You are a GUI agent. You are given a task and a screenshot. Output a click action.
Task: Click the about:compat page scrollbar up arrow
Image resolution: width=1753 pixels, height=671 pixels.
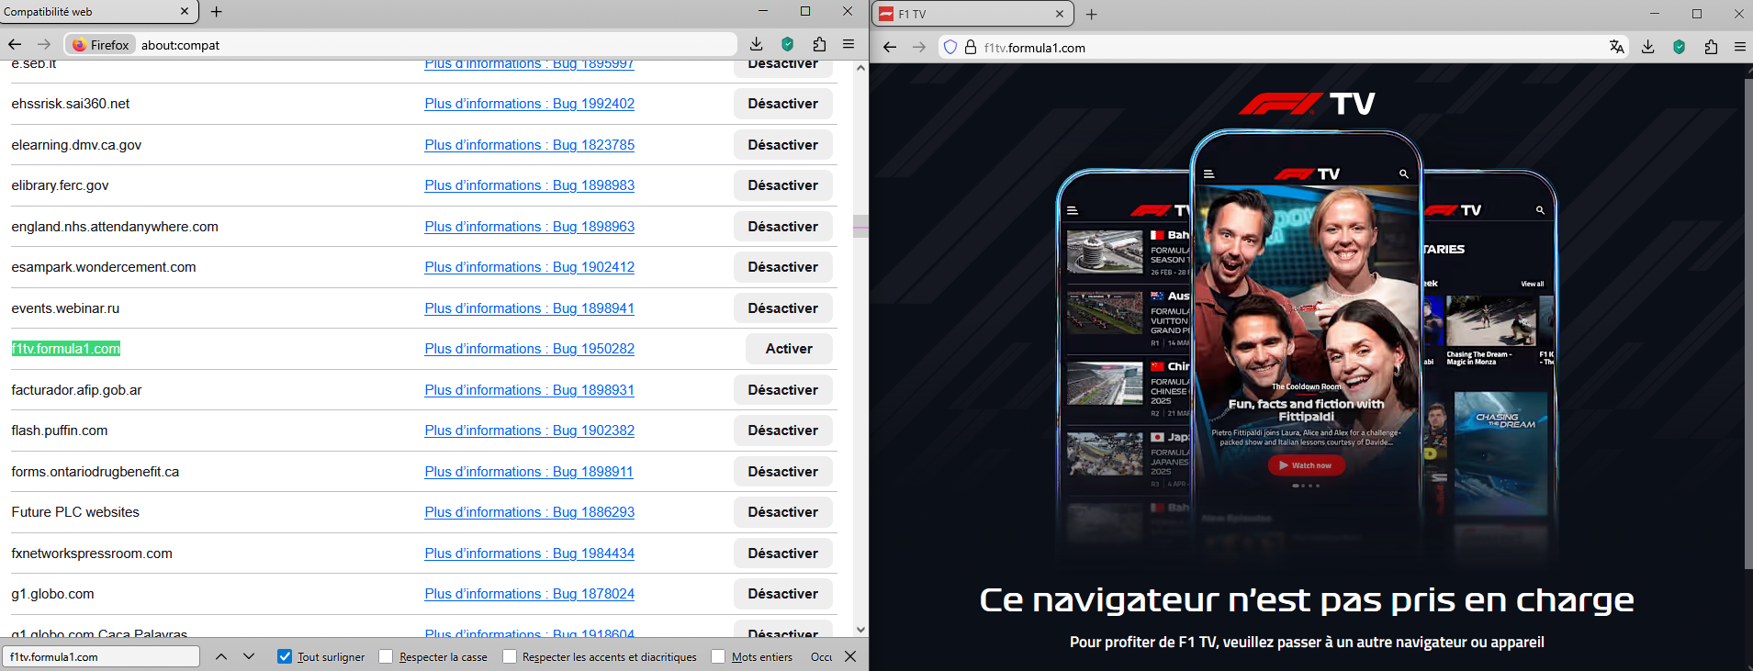tap(860, 67)
